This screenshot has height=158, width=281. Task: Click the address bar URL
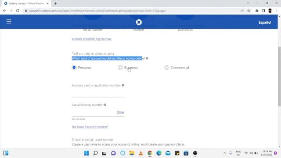[x=97, y=11]
